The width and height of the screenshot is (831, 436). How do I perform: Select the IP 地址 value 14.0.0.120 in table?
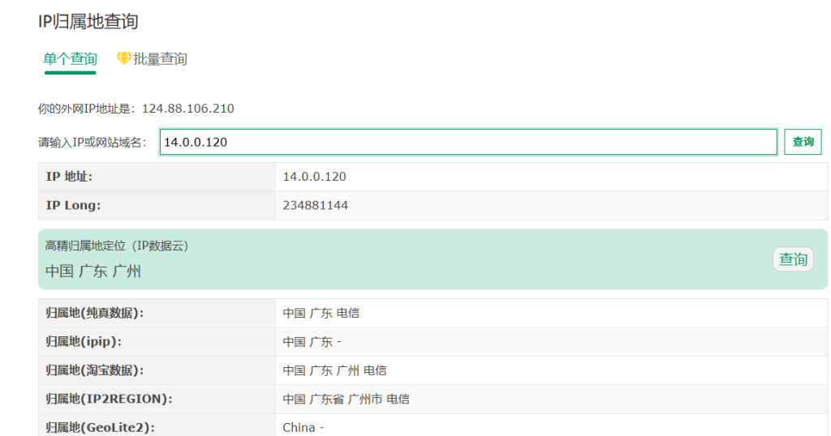click(314, 177)
